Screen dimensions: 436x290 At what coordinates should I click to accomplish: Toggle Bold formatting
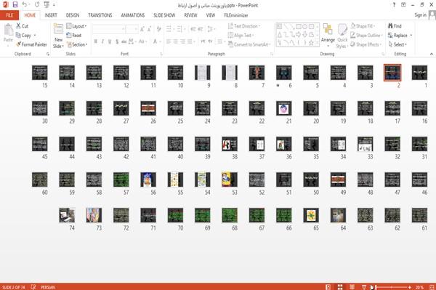(96, 41)
